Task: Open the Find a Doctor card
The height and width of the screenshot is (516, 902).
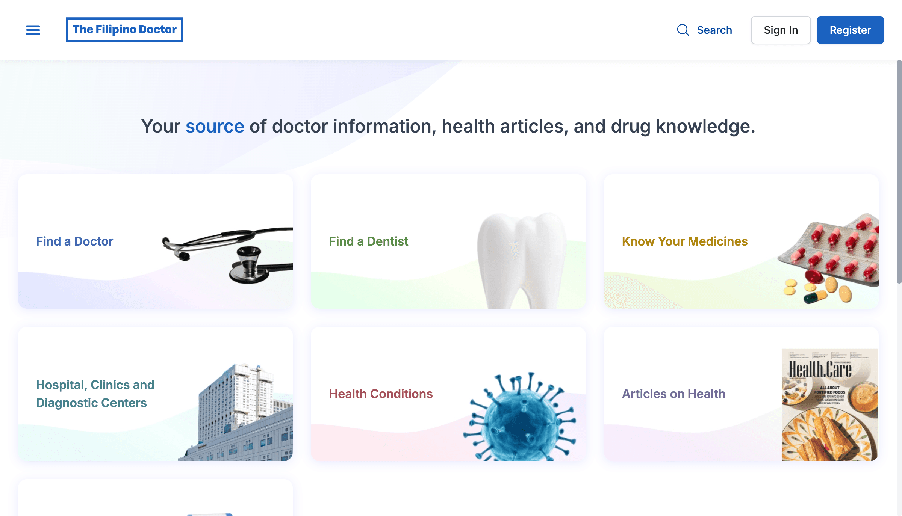Action: click(155, 241)
